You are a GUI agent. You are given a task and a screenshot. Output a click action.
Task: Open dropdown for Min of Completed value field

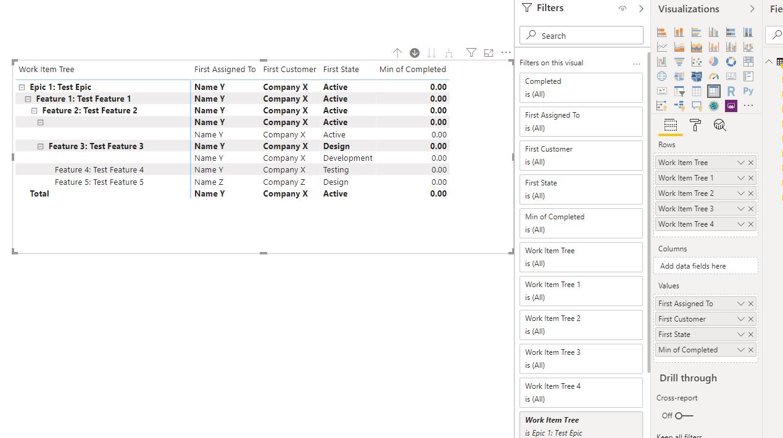[x=741, y=350]
